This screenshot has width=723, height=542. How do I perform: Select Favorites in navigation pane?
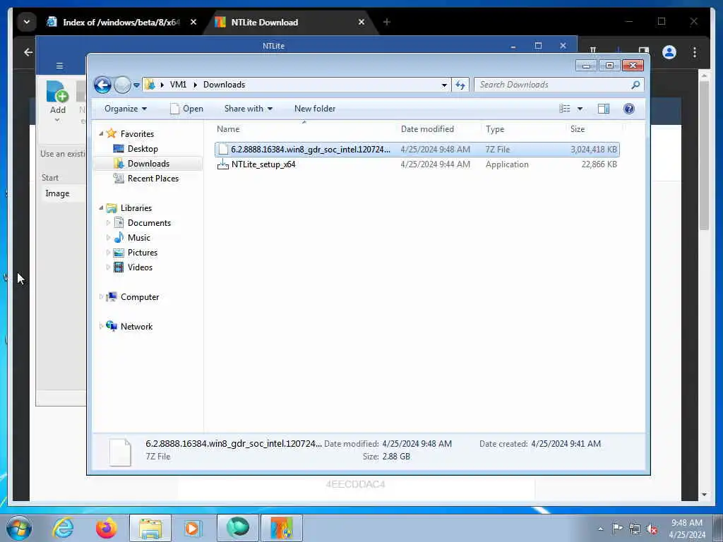137,133
